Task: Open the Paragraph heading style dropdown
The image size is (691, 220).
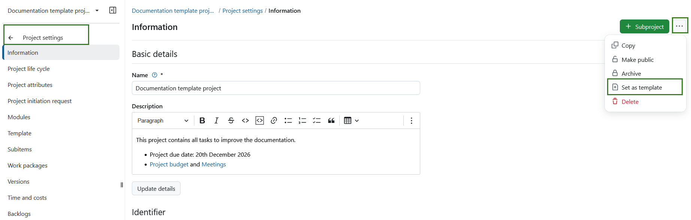Action: coord(163,121)
